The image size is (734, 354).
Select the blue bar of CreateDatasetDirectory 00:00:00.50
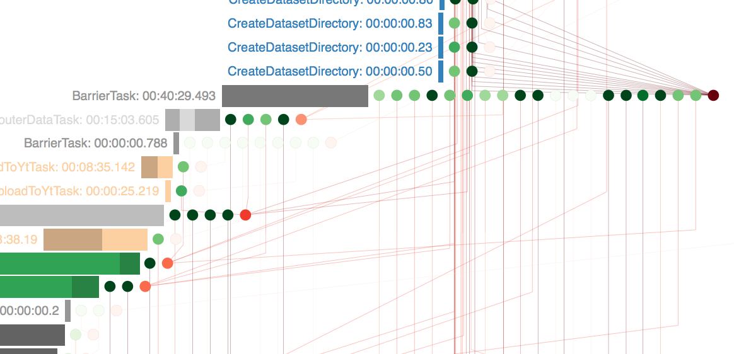[x=441, y=72]
